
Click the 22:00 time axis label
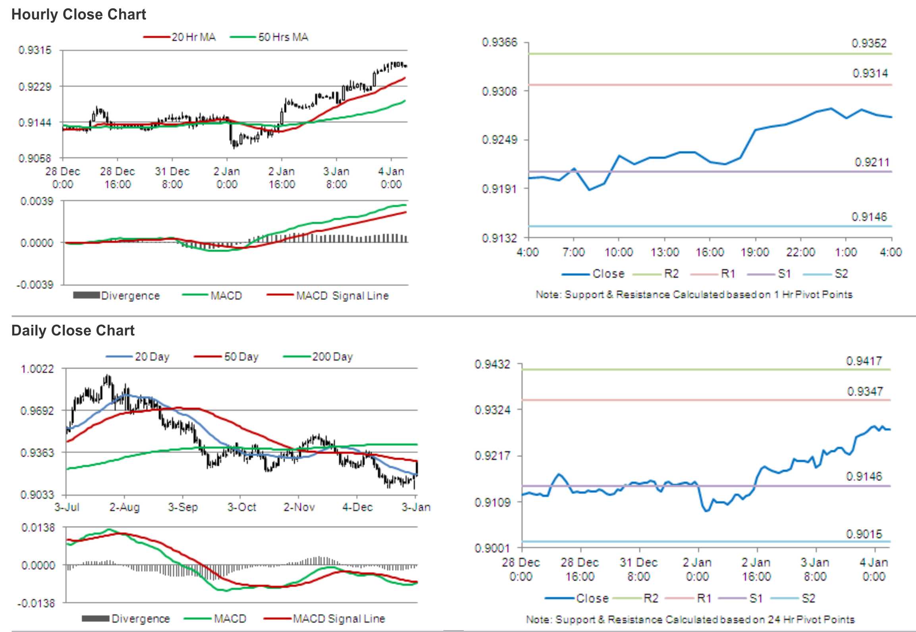(x=800, y=252)
